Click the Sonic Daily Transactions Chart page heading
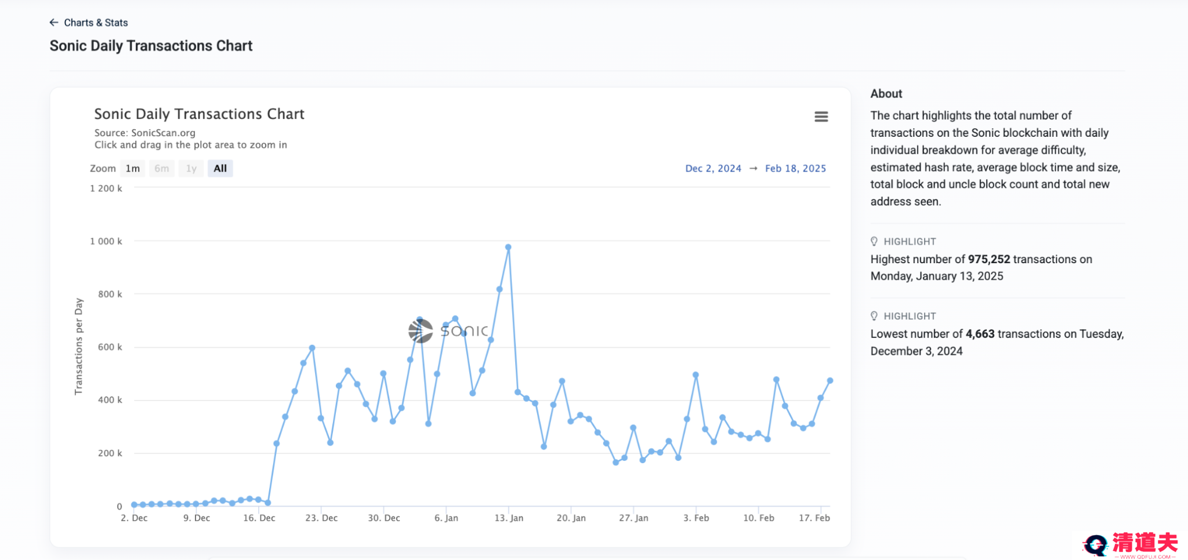The image size is (1188, 560). [x=151, y=46]
